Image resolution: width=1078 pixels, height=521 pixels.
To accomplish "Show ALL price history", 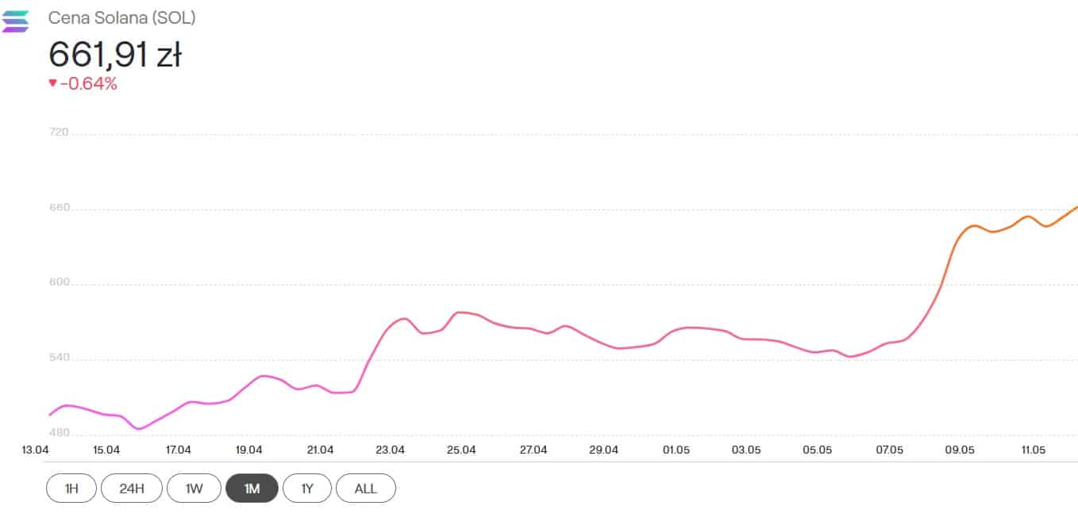I will click(365, 488).
